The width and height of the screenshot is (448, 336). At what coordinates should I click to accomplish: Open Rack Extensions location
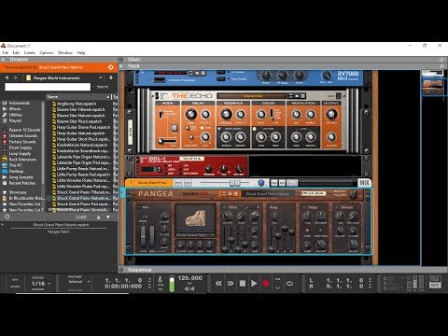tap(22, 160)
